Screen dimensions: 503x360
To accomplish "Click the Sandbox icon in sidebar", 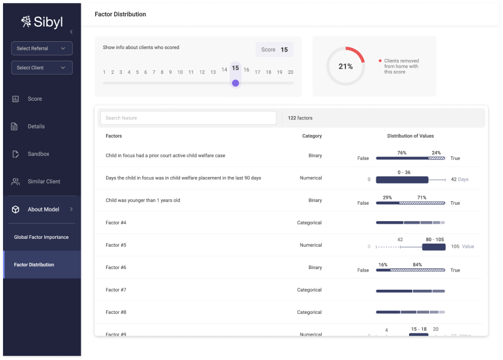I will [x=15, y=154].
